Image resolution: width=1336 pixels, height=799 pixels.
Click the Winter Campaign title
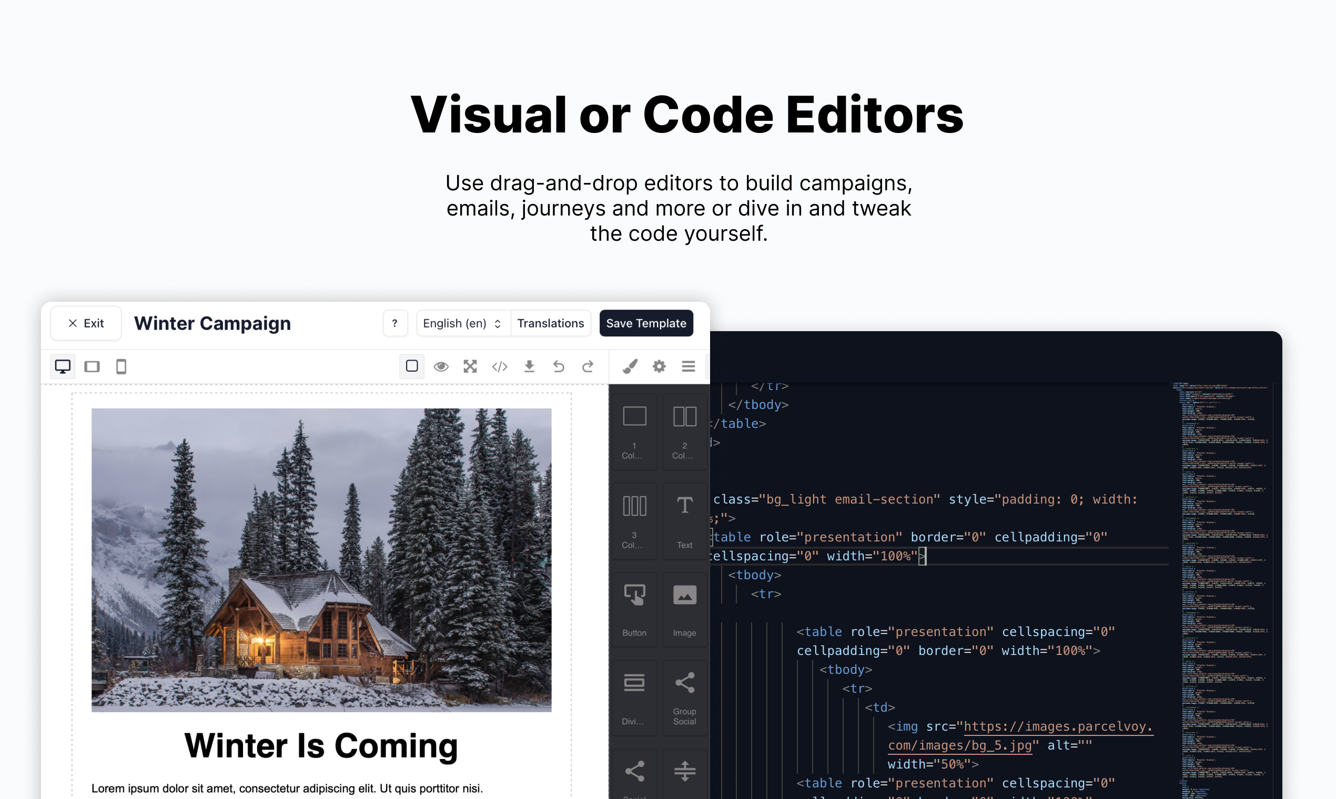[212, 323]
